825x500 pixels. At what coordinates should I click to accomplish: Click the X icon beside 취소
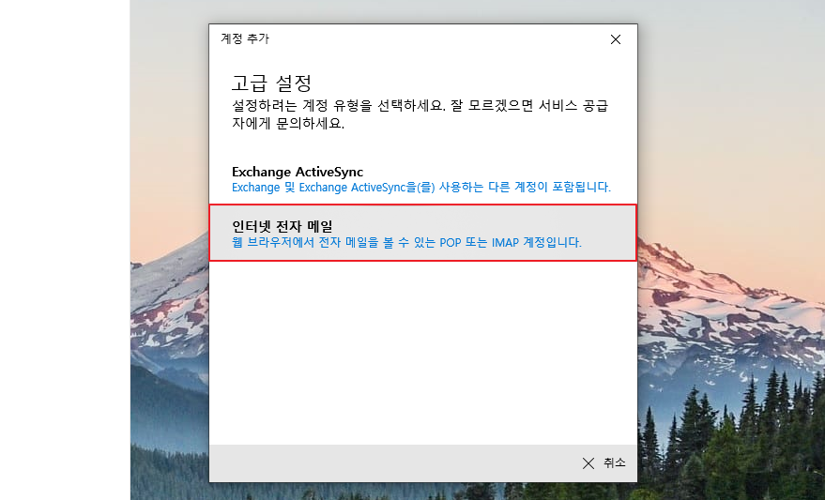coord(588,463)
